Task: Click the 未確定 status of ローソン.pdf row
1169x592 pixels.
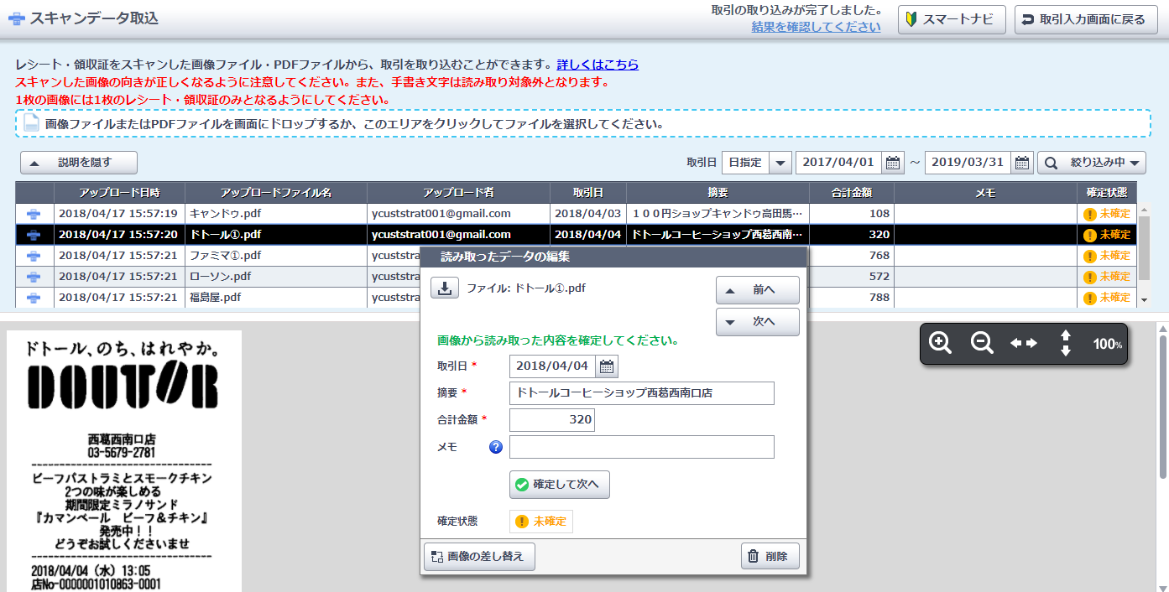Action: tap(1107, 277)
